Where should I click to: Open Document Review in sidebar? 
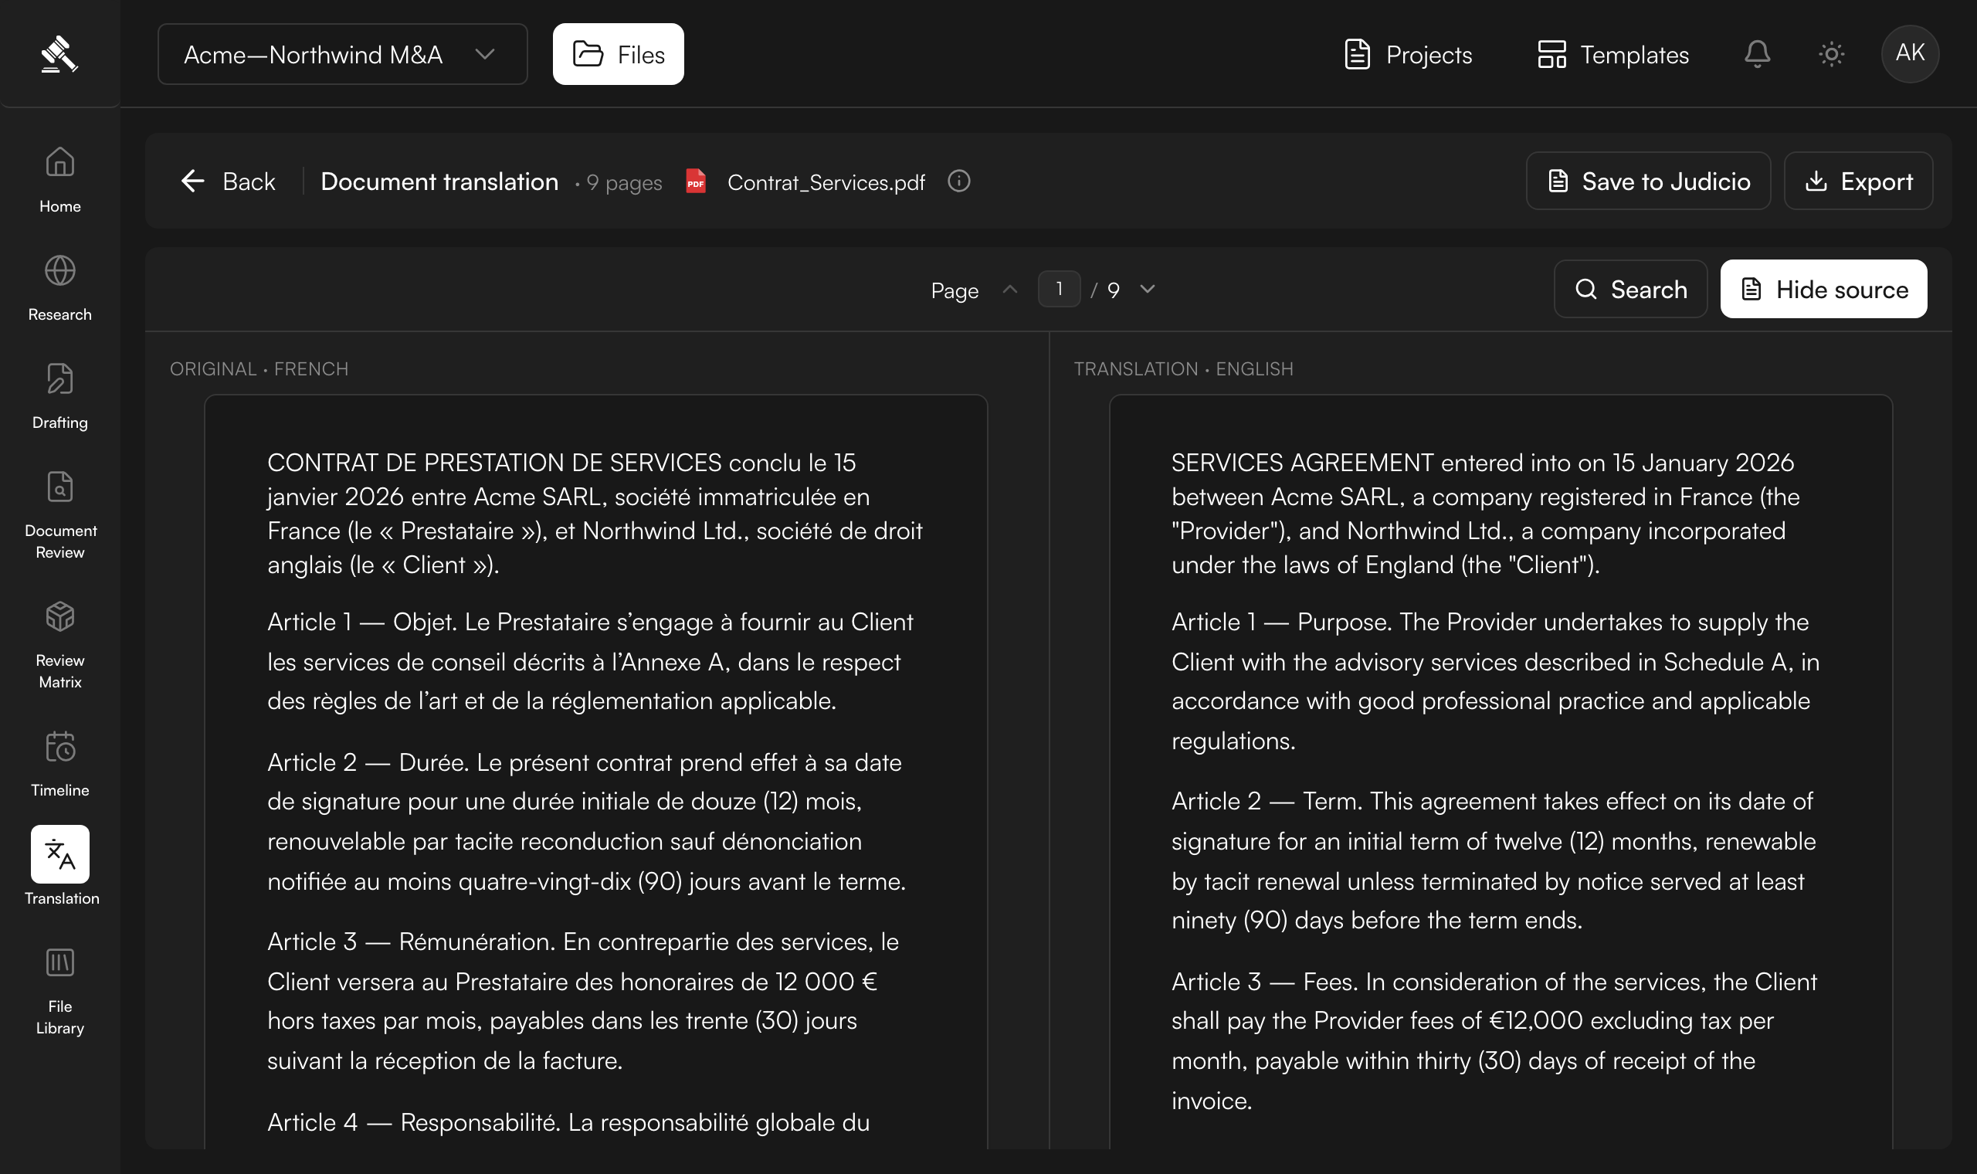click(x=60, y=514)
